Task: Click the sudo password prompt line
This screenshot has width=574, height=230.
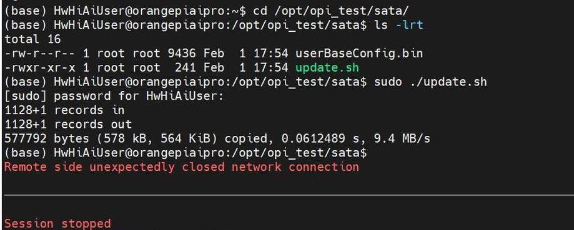Action: [x=114, y=96]
